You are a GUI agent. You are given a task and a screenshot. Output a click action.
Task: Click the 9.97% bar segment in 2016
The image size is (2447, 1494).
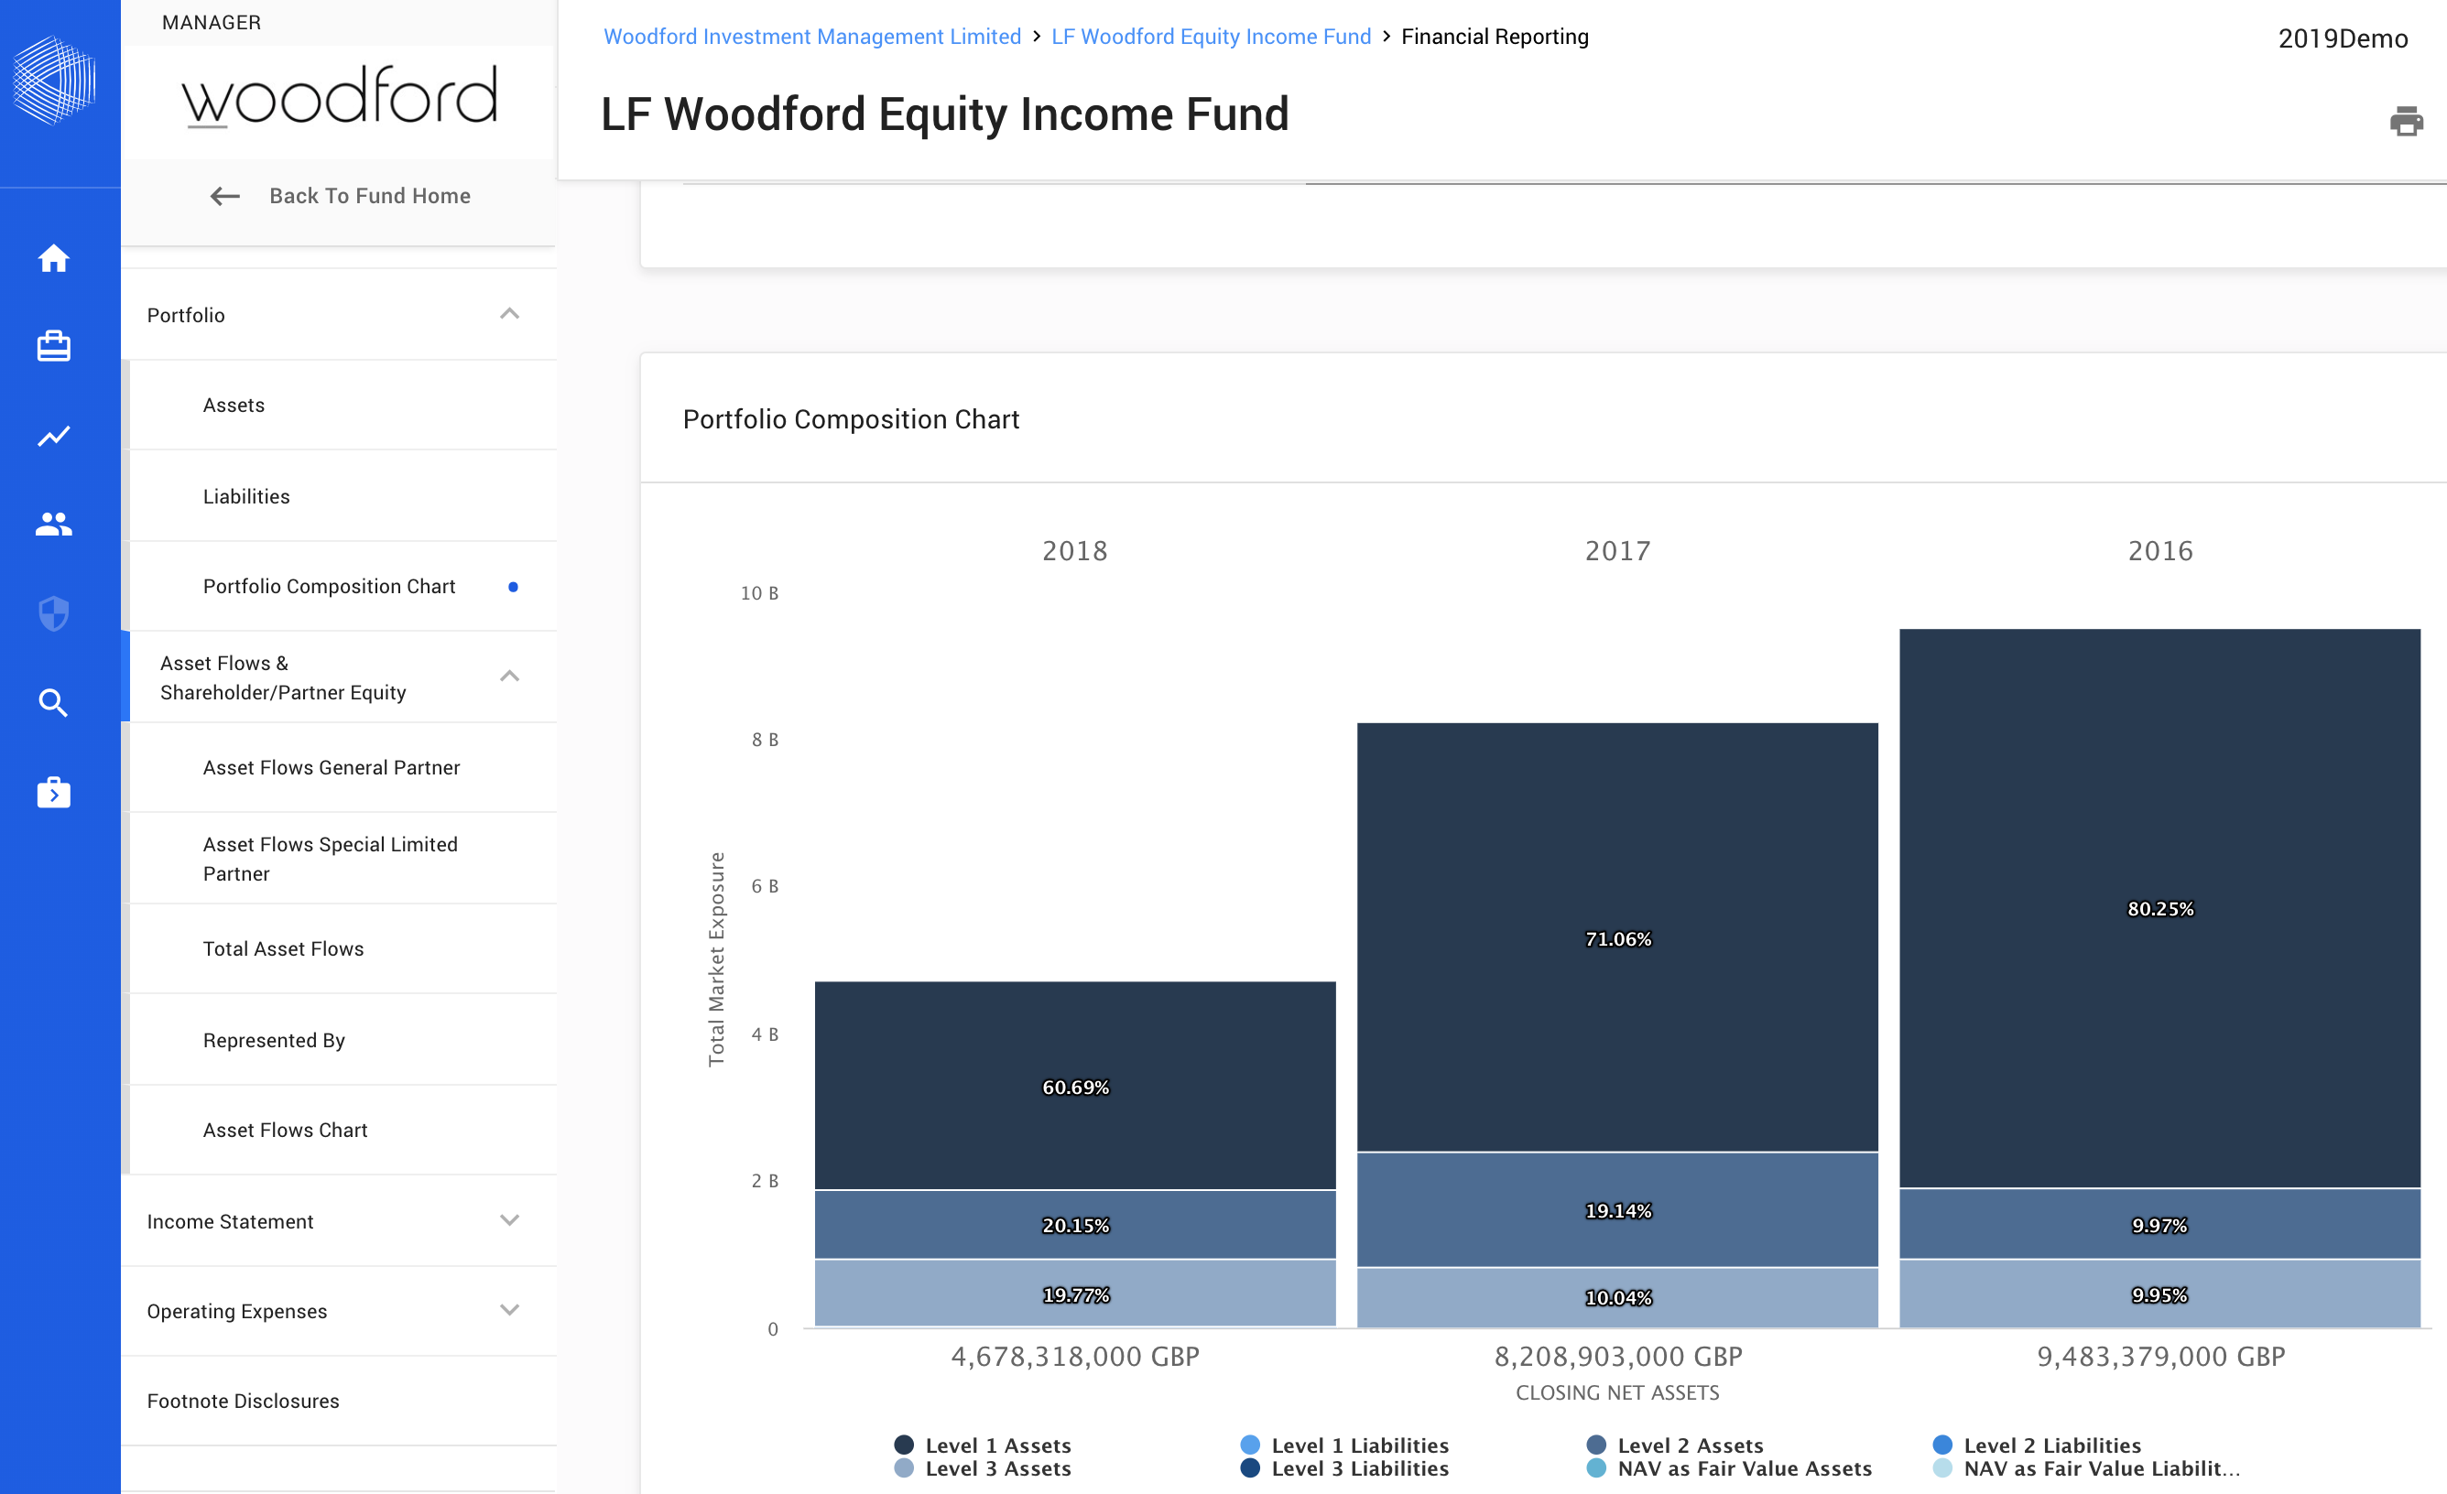(2160, 1224)
